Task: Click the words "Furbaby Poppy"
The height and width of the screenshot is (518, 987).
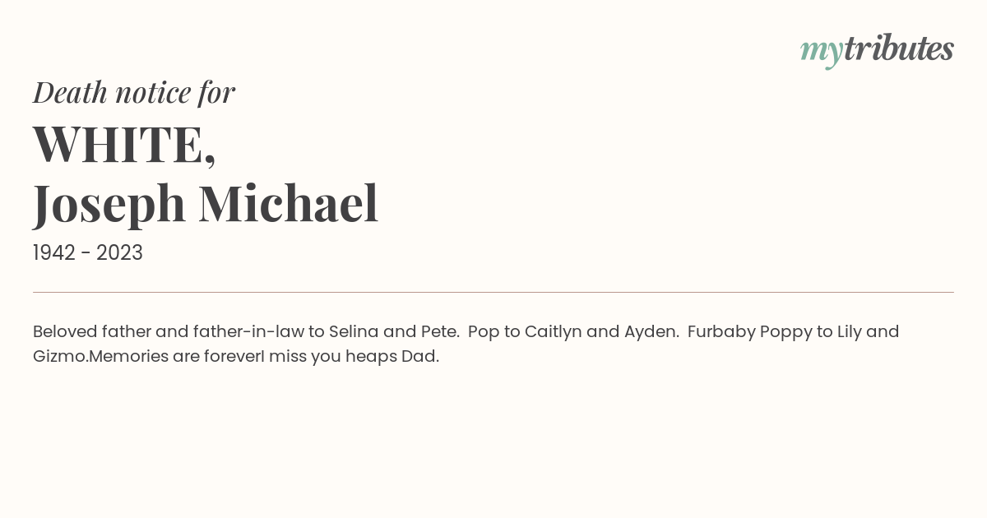Action: pyautogui.click(x=749, y=332)
